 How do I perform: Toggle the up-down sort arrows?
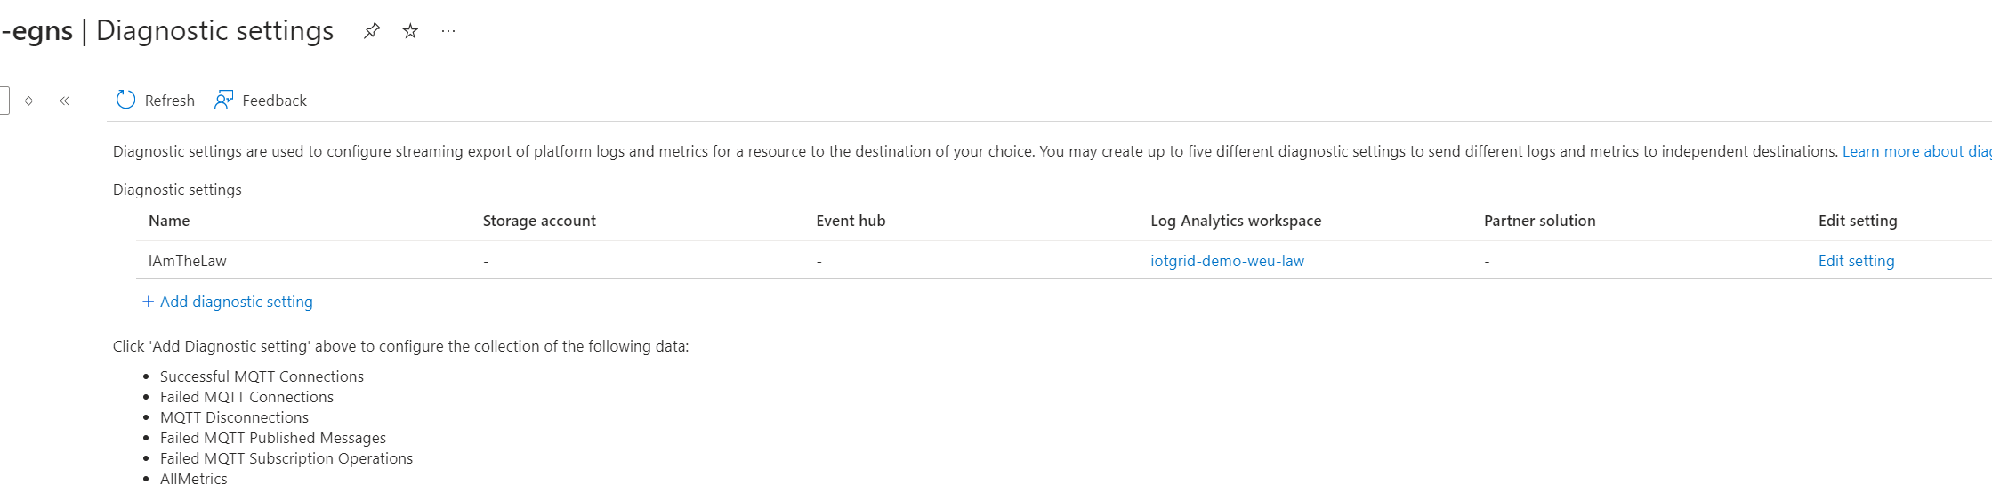click(28, 101)
